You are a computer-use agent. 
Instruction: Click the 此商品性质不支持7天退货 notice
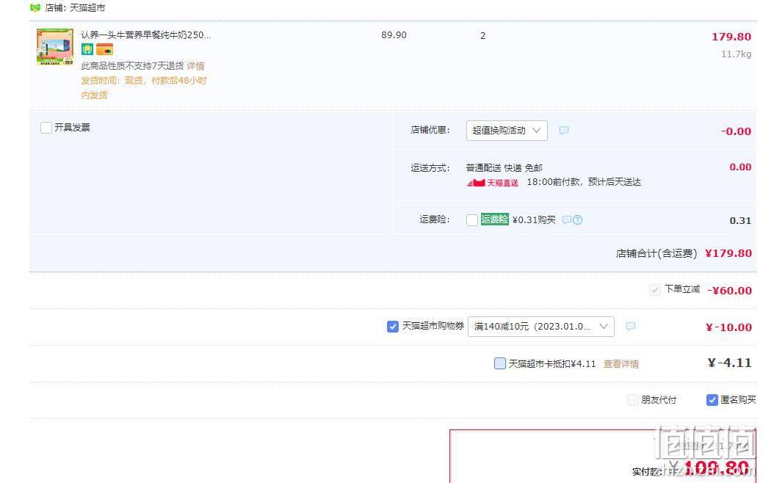tap(132, 65)
